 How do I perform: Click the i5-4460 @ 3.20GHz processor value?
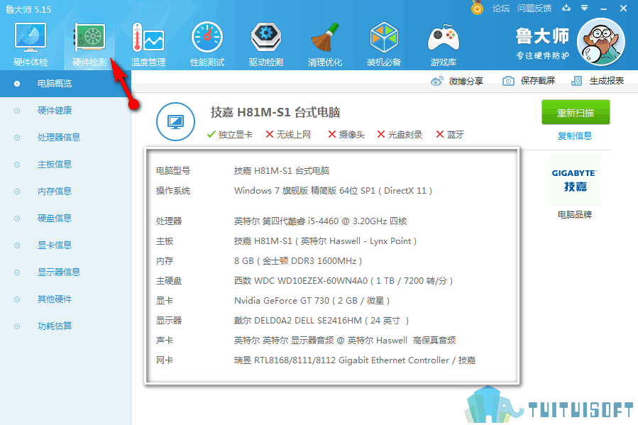click(x=320, y=221)
